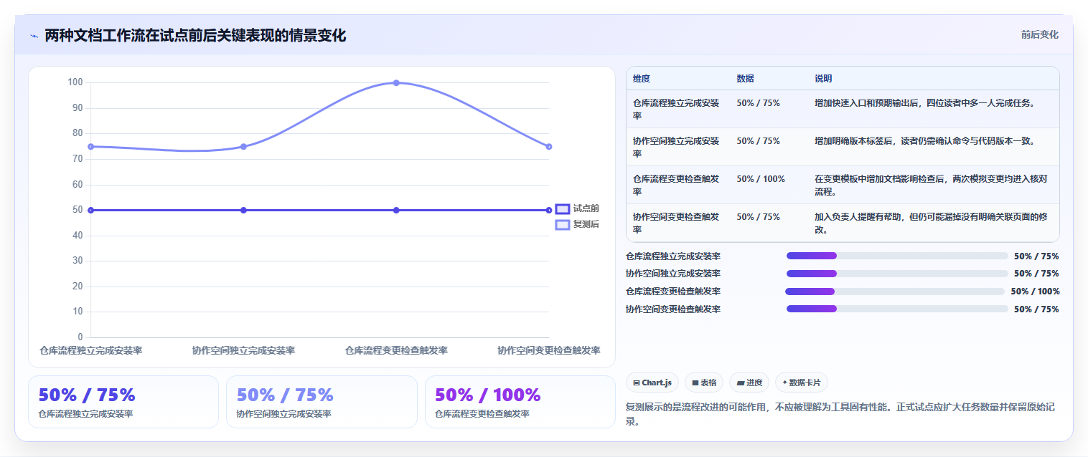The image size is (1088, 457).
Task: Click the 复测后 point above 仓库流程独立完成安装率 axis label
Action: pos(91,147)
